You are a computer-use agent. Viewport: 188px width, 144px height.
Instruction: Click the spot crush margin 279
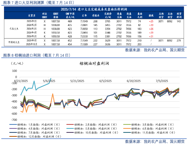[179, 41]
